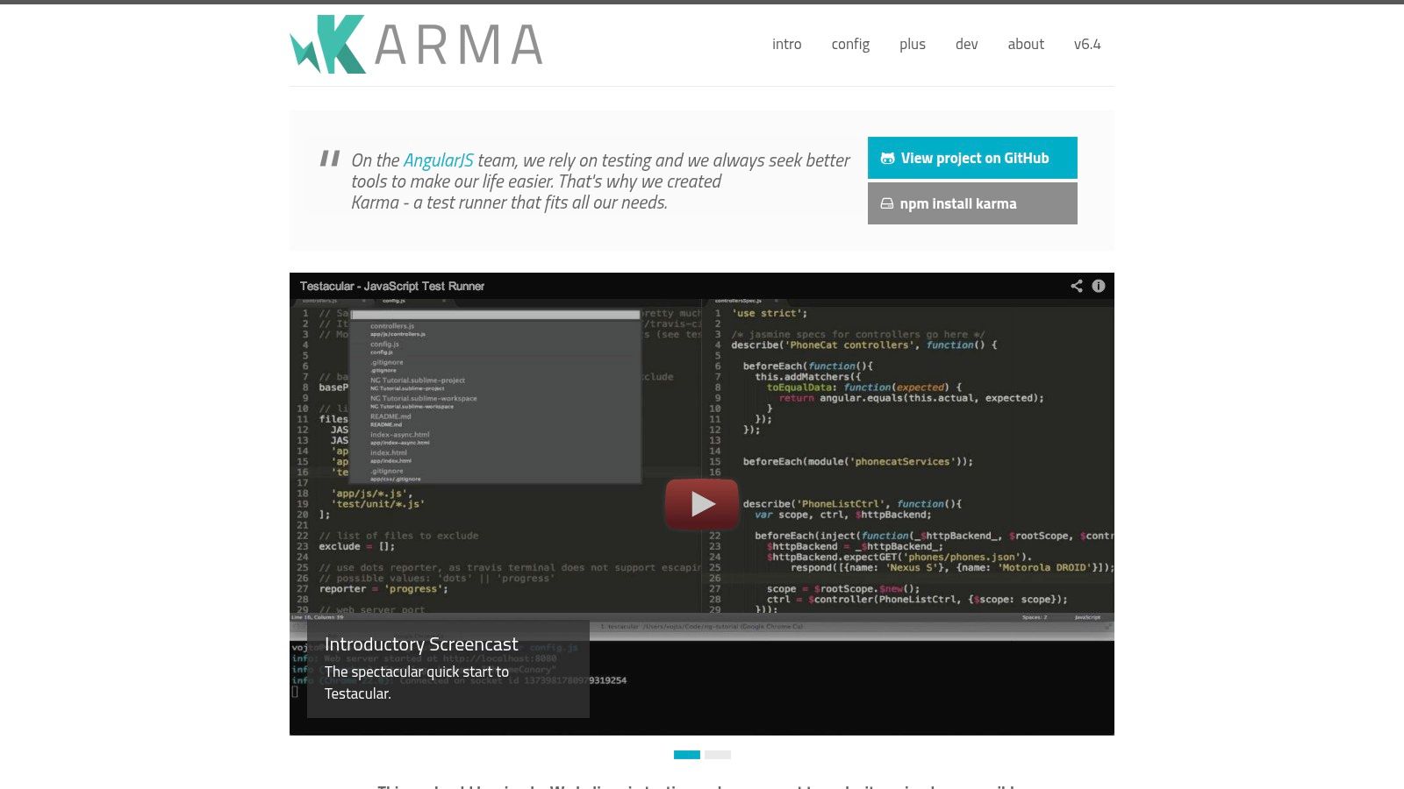Open the plus menu item
The image size is (1404, 789).
(x=913, y=44)
